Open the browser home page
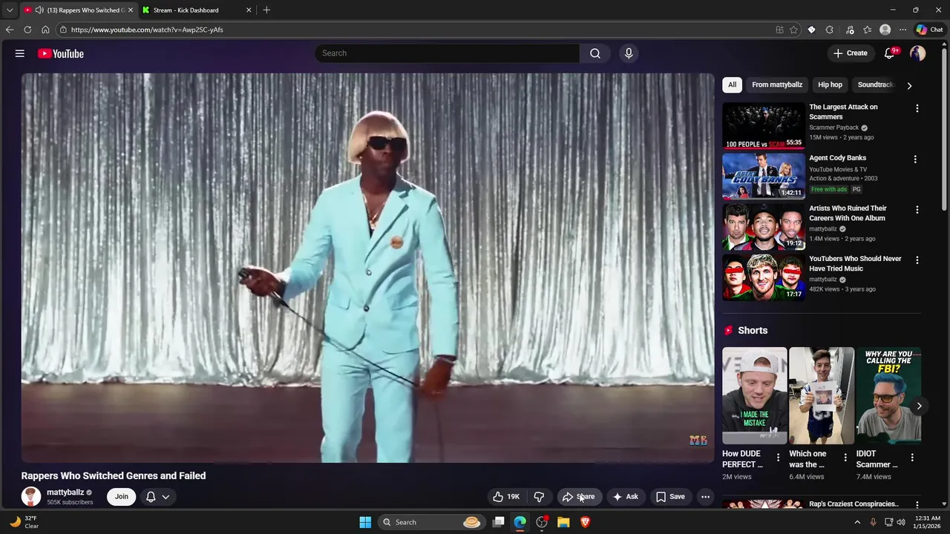Screen dimensions: 950x534 (45, 30)
